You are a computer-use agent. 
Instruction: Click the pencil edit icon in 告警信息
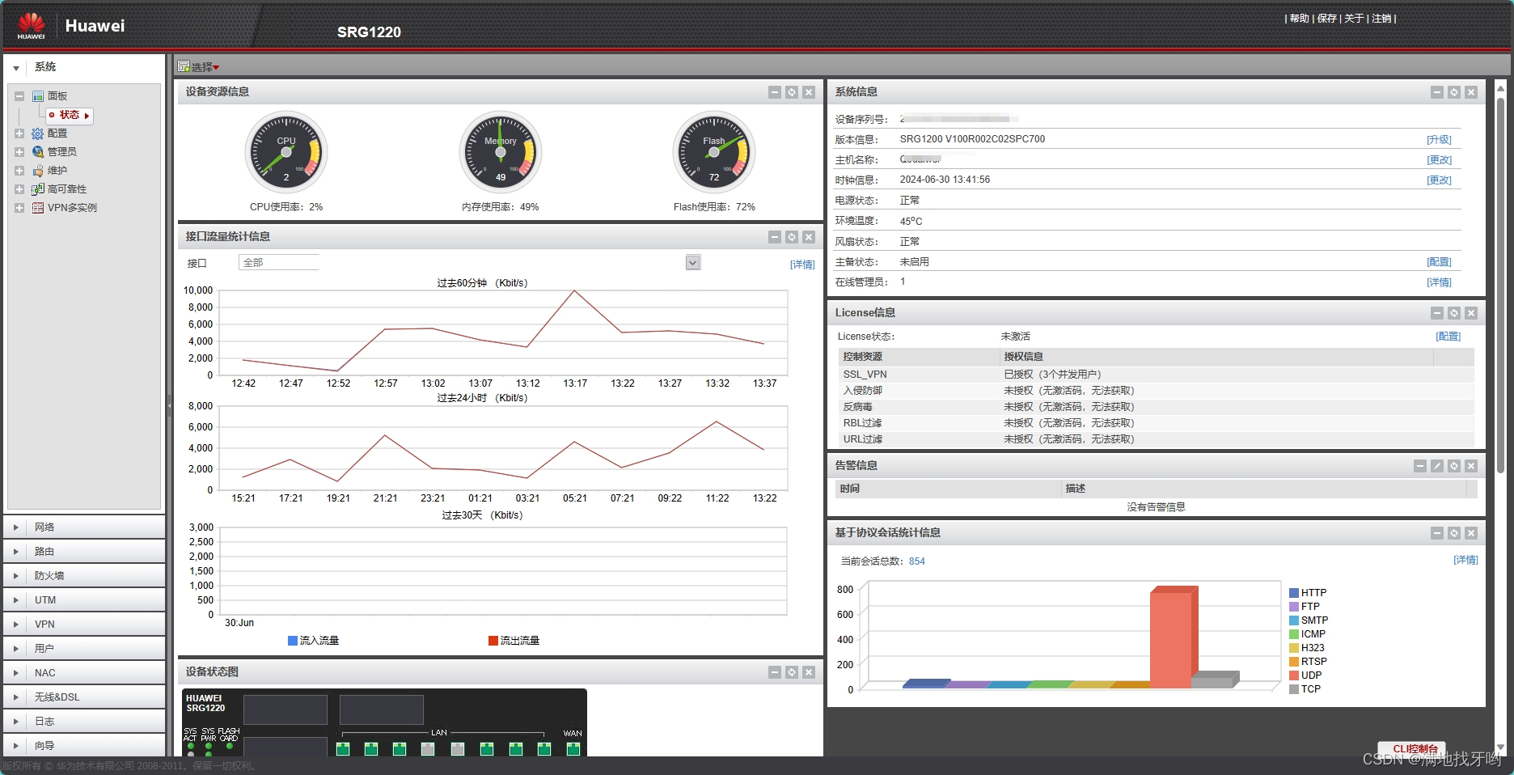tap(1437, 466)
